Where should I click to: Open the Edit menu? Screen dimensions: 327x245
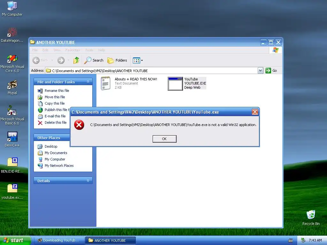[45, 50]
